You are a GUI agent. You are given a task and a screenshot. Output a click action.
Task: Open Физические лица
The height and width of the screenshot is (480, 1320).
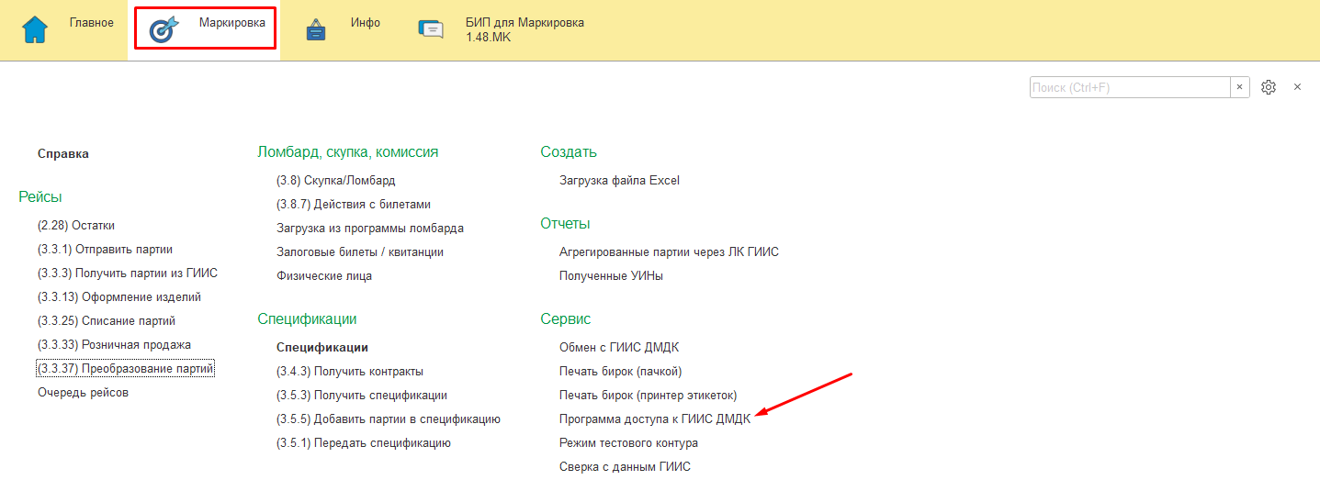tap(324, 276)
